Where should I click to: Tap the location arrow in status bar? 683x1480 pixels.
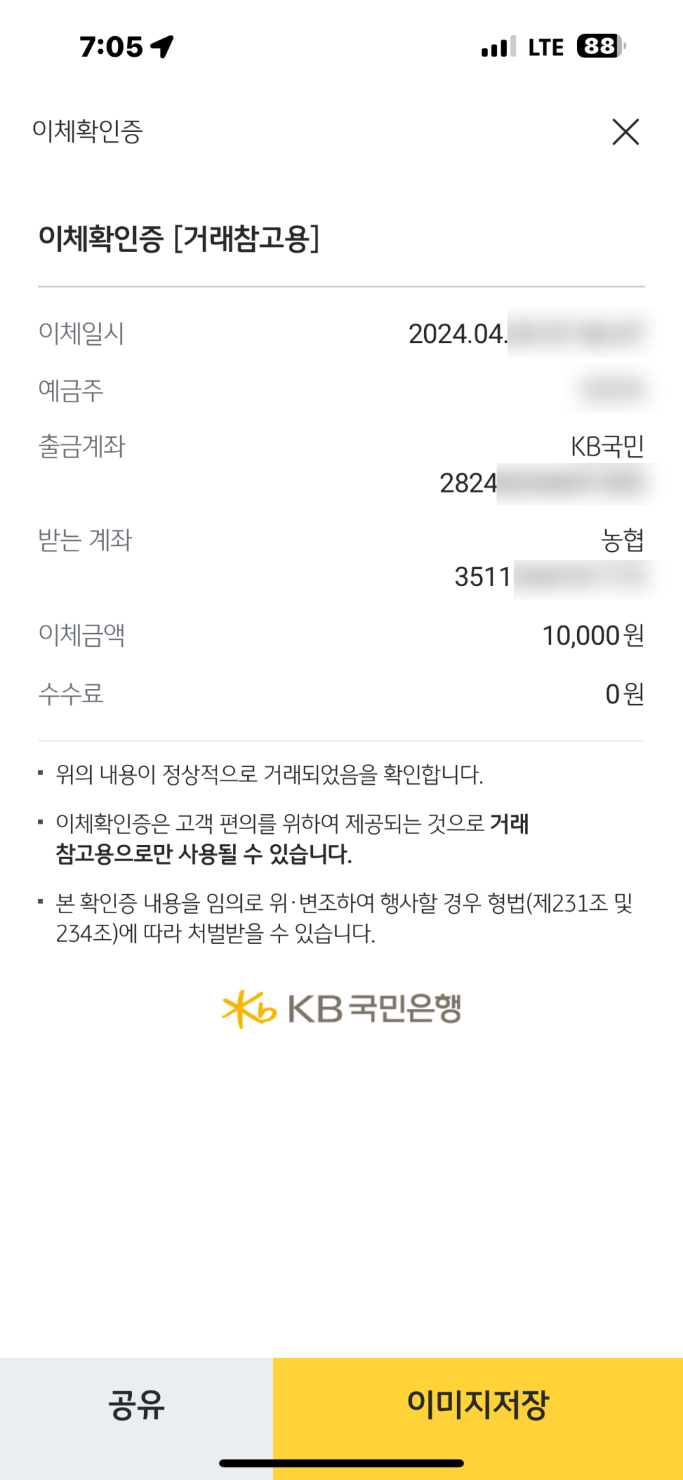click(163, 46)
